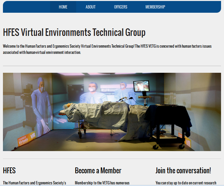224x186 pixels.
Task: Click the Welcome introduction paragraph
Action: 107,49
